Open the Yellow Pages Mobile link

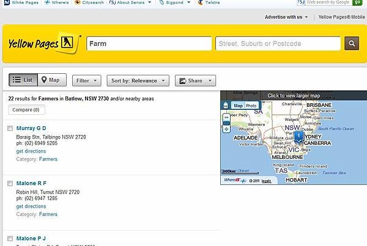pos(341,17)
